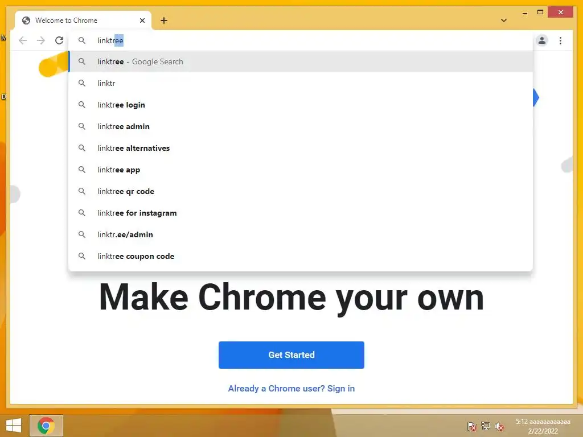
Task: Select 'linktree for instagram' suggestion
Action: pos(301,213)
